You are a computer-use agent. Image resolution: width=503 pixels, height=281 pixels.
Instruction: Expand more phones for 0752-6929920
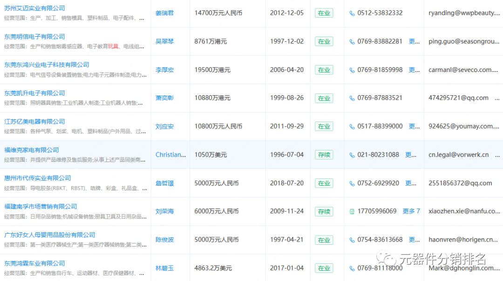411,183
